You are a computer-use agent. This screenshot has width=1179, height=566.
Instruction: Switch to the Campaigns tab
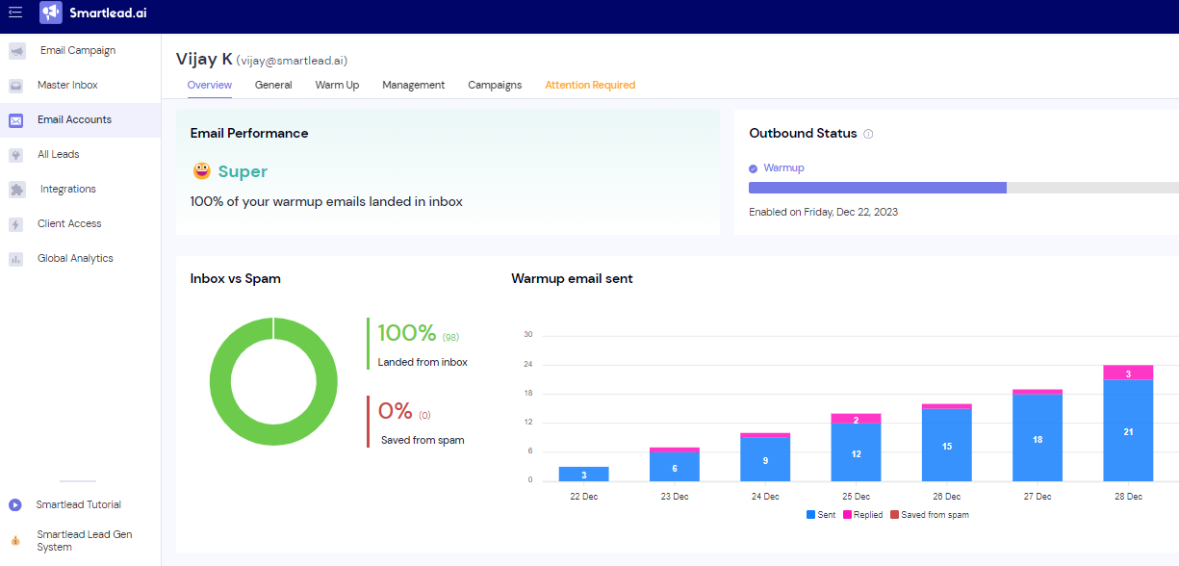click(495, 85)
